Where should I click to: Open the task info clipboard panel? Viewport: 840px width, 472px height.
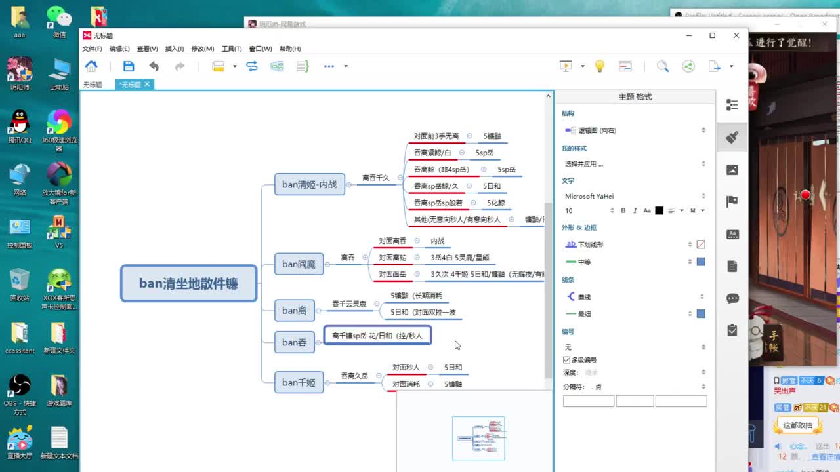tap(732, 330)
